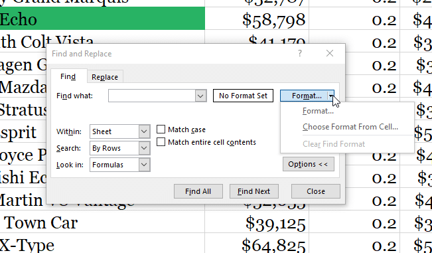Image resolution: width=432 pixels, height=253 pixels.
Task: Open the Format button dropdown arrow
Action: click(x=330, y=96)
